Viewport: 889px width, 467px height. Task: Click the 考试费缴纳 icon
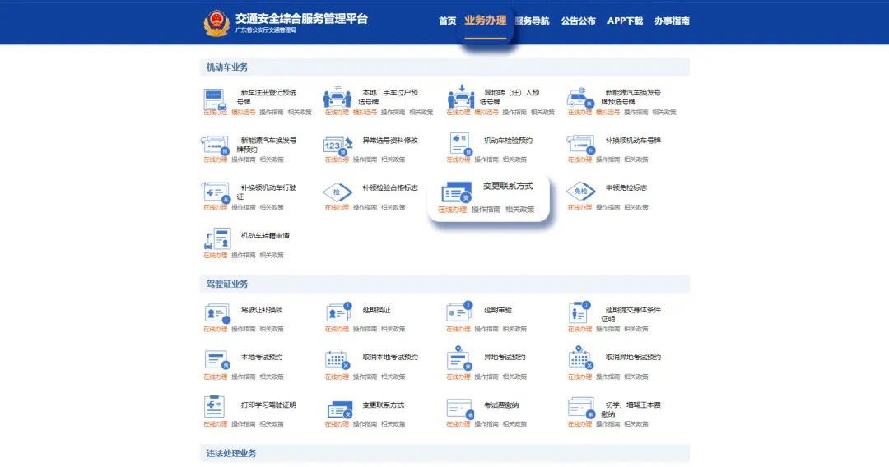(460, 409)
